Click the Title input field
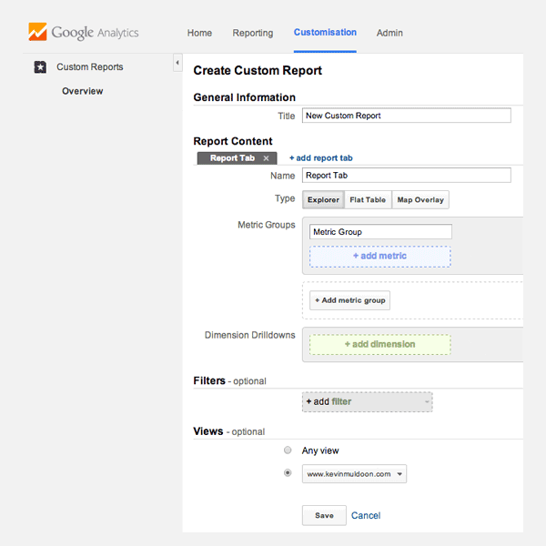Viewport: 546px width, 546px height. click(407, 116)
